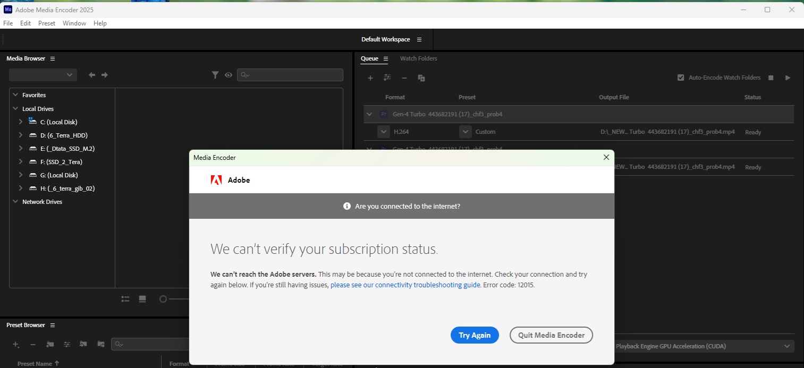Click the Try Again button
Screen dimensions: 804x368
[x=475, y=335]
